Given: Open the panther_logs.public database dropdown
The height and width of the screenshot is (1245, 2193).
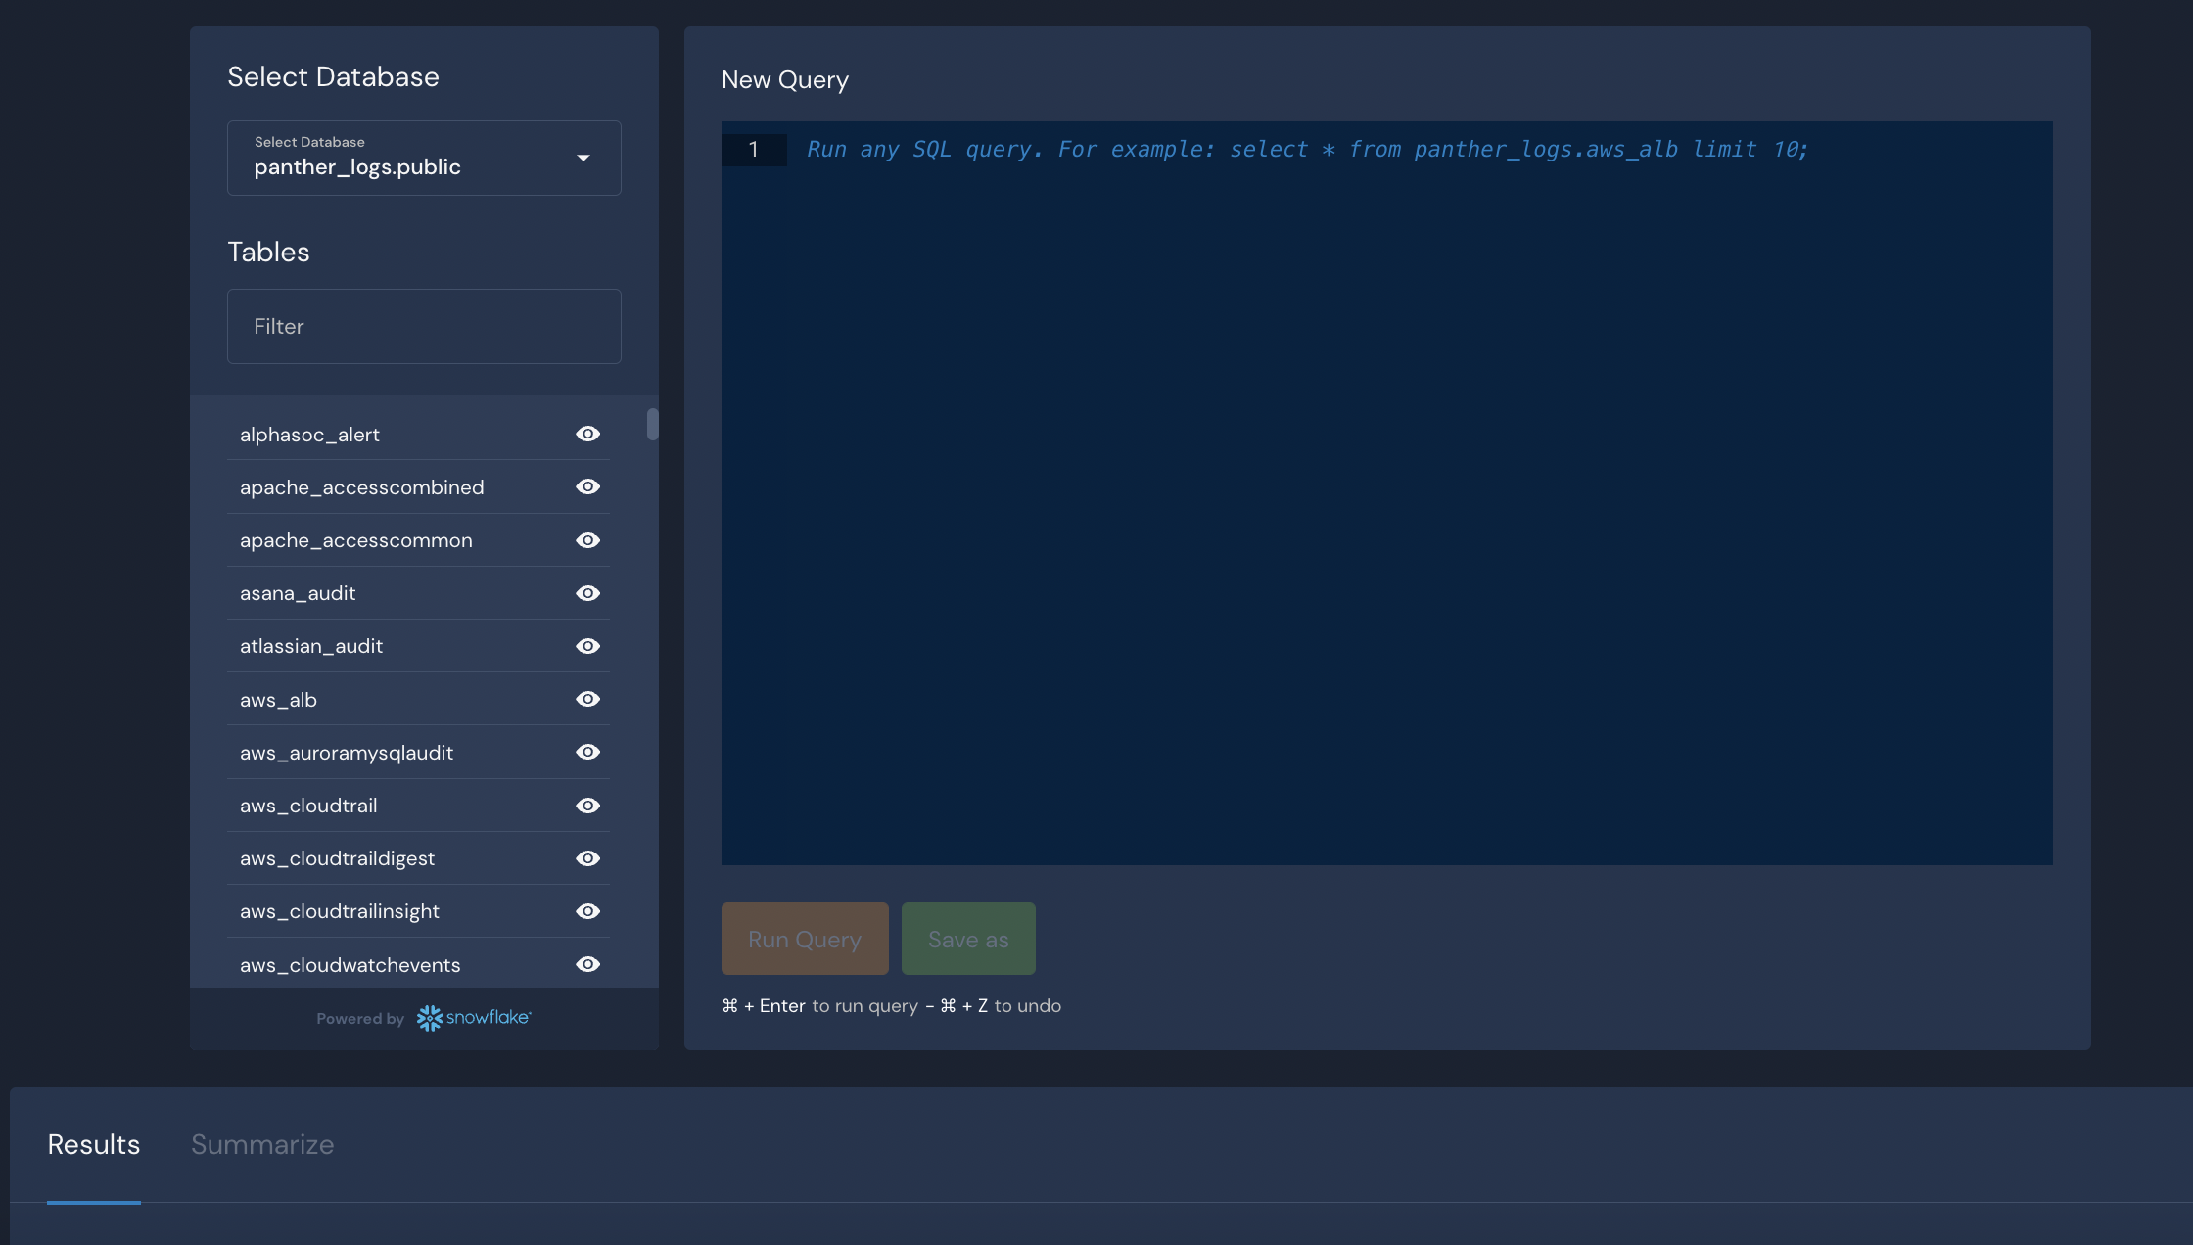Looking at the screenshot, I should (x=423, y=158).
